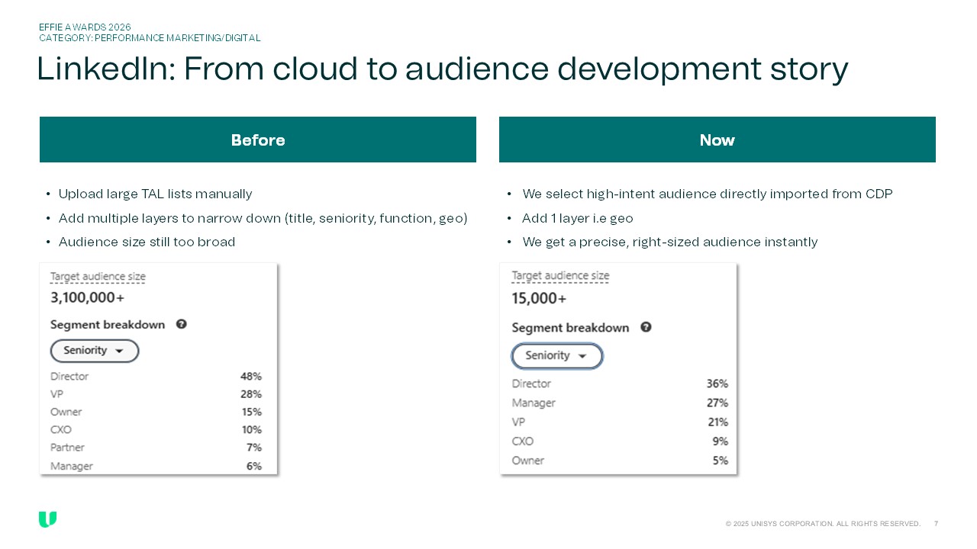The width and height of the screenshot is (977, 549).
Task: Click help icon beside Before panel's Segment breakdown
Action: tap(181, 324)
